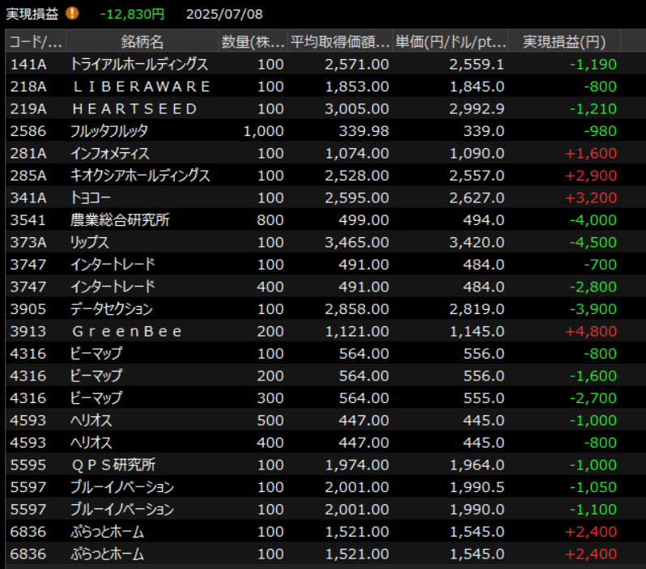Screen dimensions: 646x569
Task: Click the ヘリオス row with quantity 400
Action: (x=325, y=442)
